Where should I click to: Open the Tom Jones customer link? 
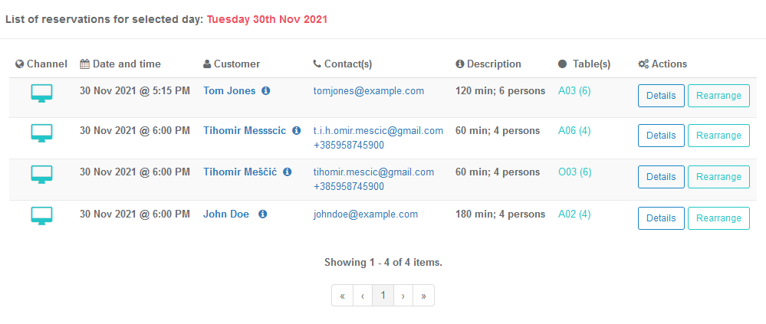tap(229, 90)
